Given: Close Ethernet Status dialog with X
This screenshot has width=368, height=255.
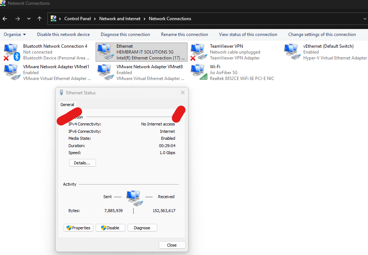Looking at the screenshot, I should coord(183,93).
